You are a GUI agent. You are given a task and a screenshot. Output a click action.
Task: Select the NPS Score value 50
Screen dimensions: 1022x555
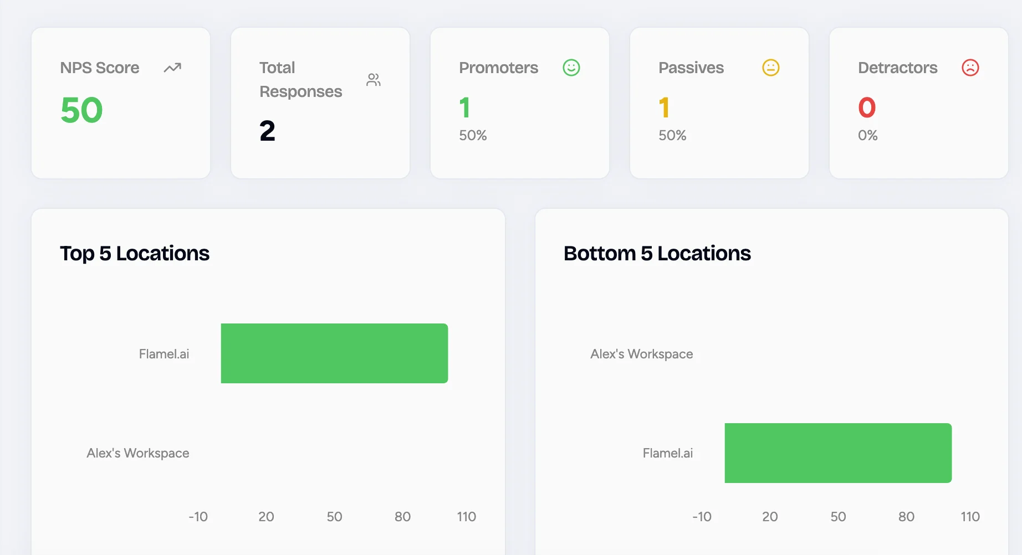pos(82,110)
